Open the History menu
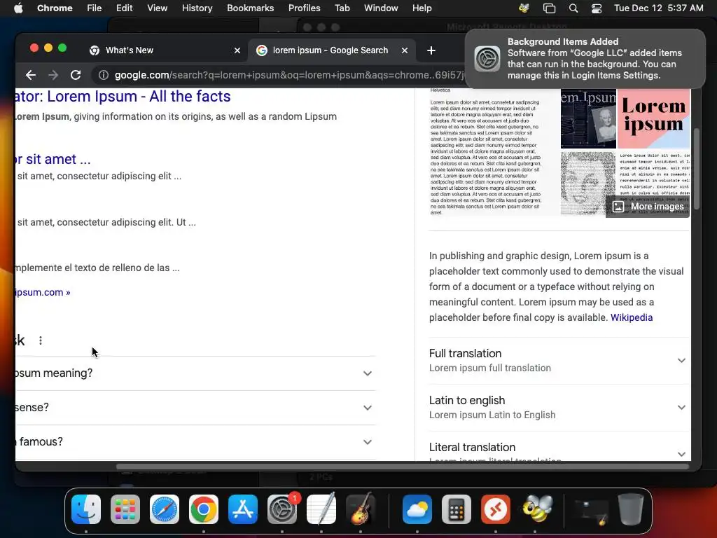 click(x=197, y=8)
